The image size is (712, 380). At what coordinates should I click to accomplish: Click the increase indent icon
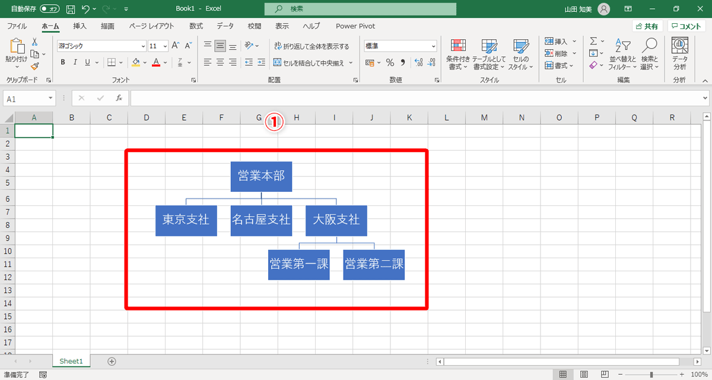262,62
